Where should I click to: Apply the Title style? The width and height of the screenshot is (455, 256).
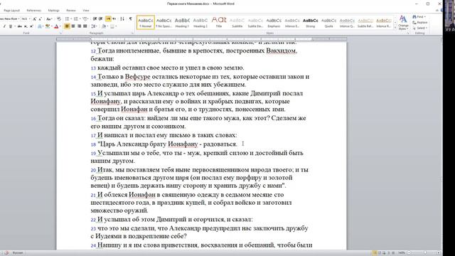click(219, 22)
